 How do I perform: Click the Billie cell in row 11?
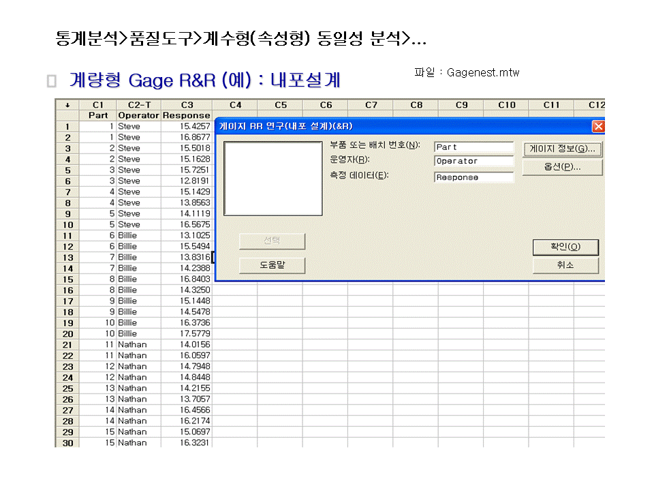(139, 235)
